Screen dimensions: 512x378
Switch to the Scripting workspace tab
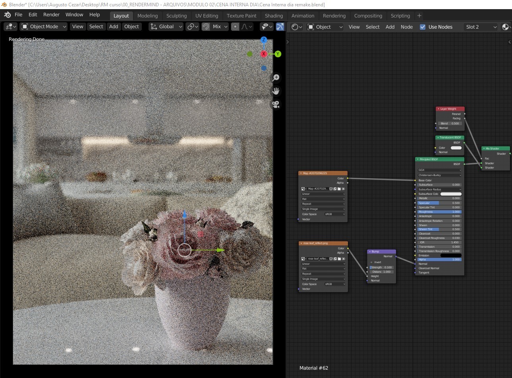pyautogui.click(x=400, y=16)
